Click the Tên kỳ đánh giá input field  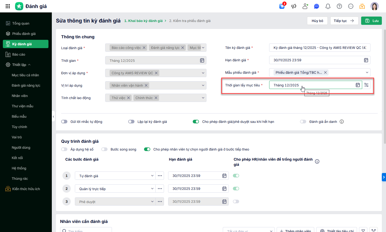click(x=319, y=48)
